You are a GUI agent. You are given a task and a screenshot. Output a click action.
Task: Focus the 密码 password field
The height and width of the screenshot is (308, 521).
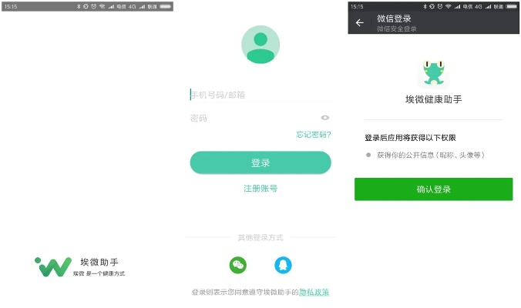tap(254, 118)
